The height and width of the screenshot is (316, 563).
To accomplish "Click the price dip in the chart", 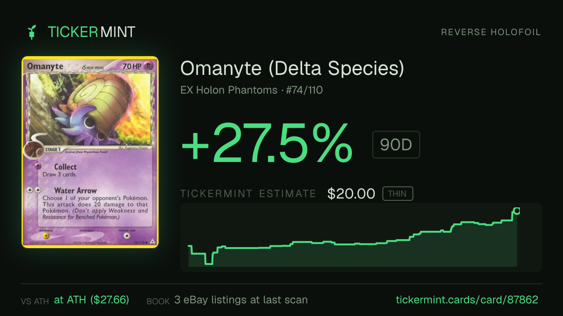I will pos(208,259).
